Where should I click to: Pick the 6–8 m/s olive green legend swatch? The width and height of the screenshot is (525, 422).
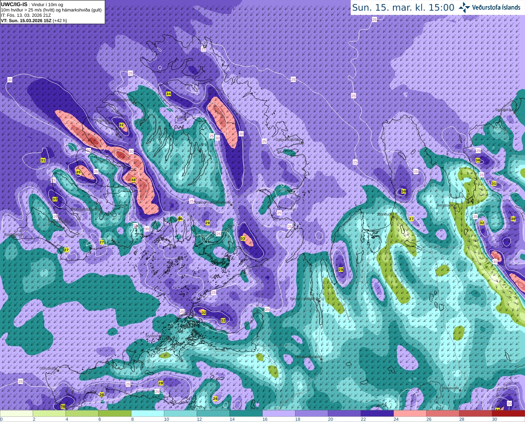click(x=115, y=413)
